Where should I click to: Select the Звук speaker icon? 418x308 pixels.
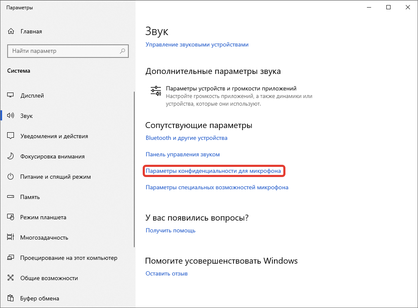(x=11, y=116)
